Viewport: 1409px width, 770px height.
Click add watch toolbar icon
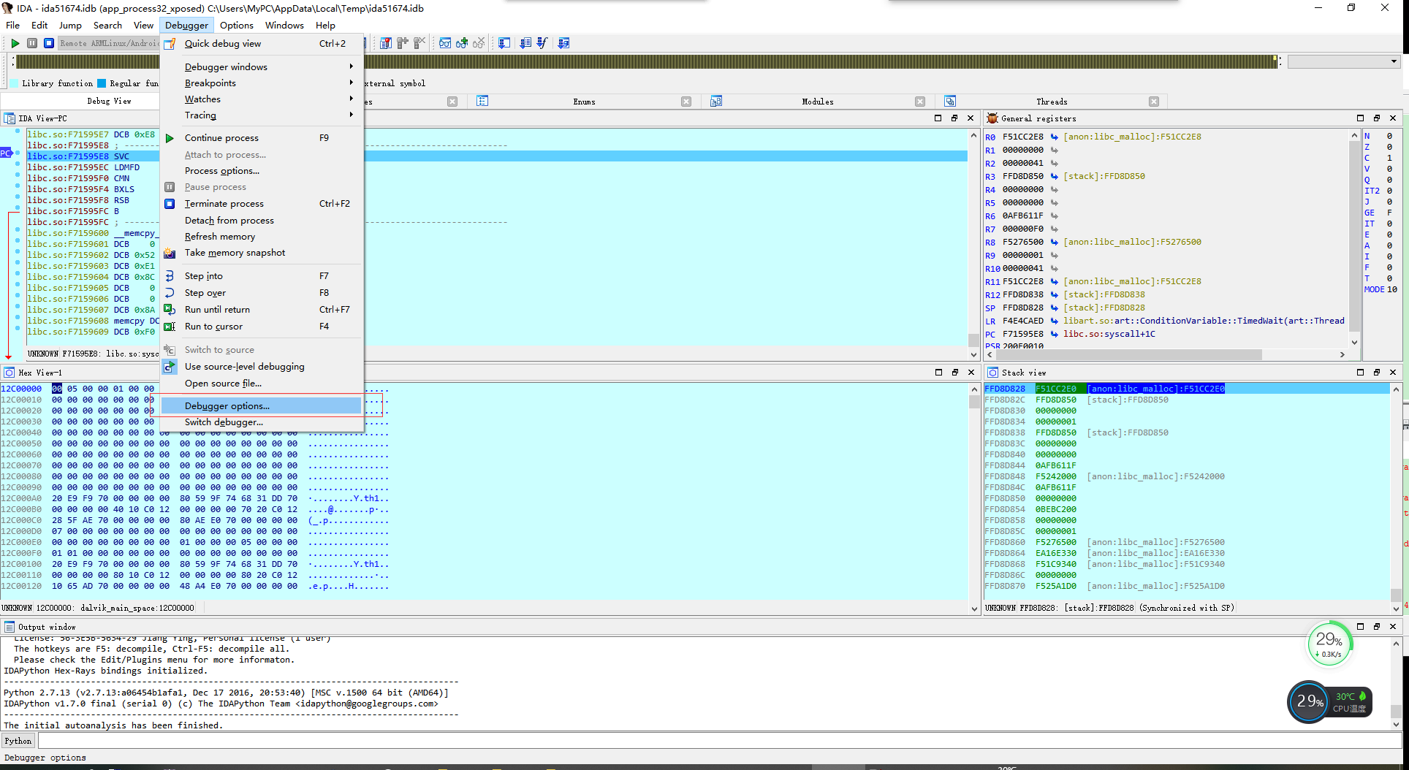coord(462,43)
